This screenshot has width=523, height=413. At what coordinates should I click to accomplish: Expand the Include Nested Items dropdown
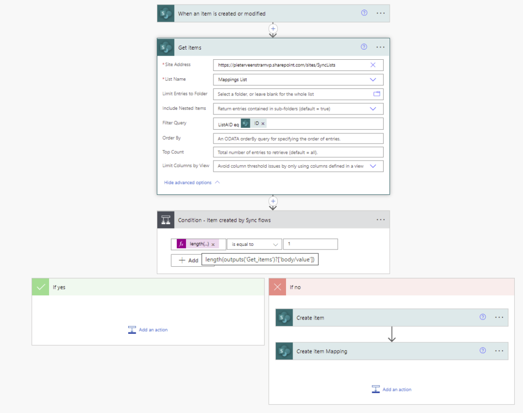(373, 108)
